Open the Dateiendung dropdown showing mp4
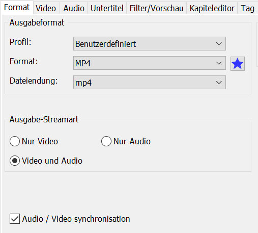Screen dimensions: 258x233 pyautogui.click(x=150, y=83)
